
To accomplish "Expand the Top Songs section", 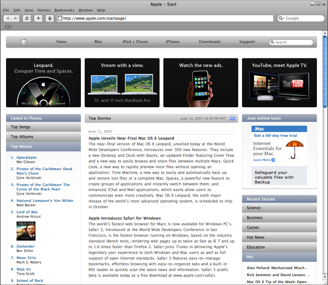I will pyautogui.click(x=43, y=127).
